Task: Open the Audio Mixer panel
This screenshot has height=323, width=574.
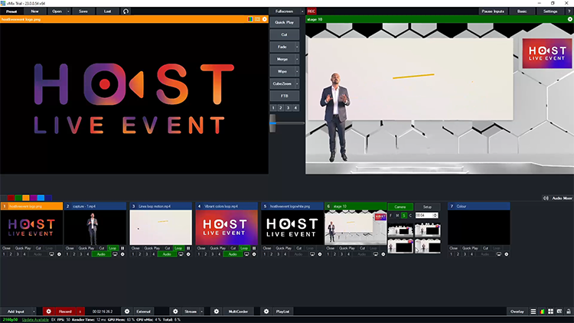Action: 559,197
